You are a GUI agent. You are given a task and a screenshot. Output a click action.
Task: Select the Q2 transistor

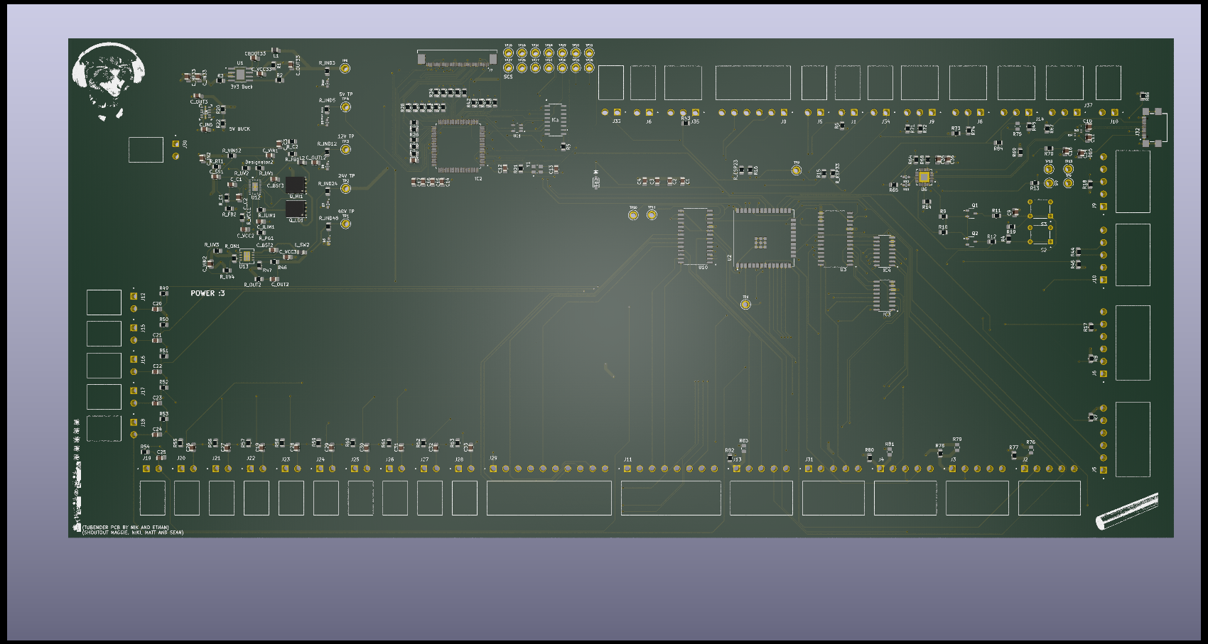click(971, 240)
